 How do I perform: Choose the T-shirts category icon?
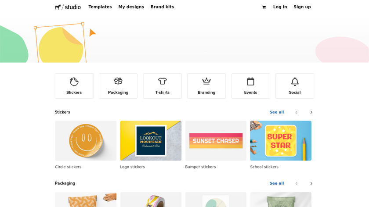(163, 81)
